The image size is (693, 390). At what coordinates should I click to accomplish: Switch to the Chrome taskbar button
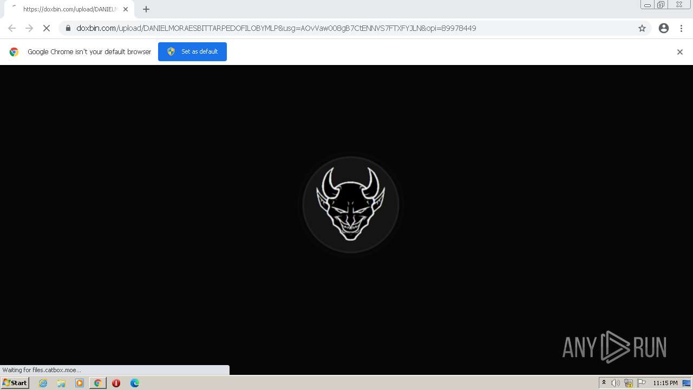(98, 383)
